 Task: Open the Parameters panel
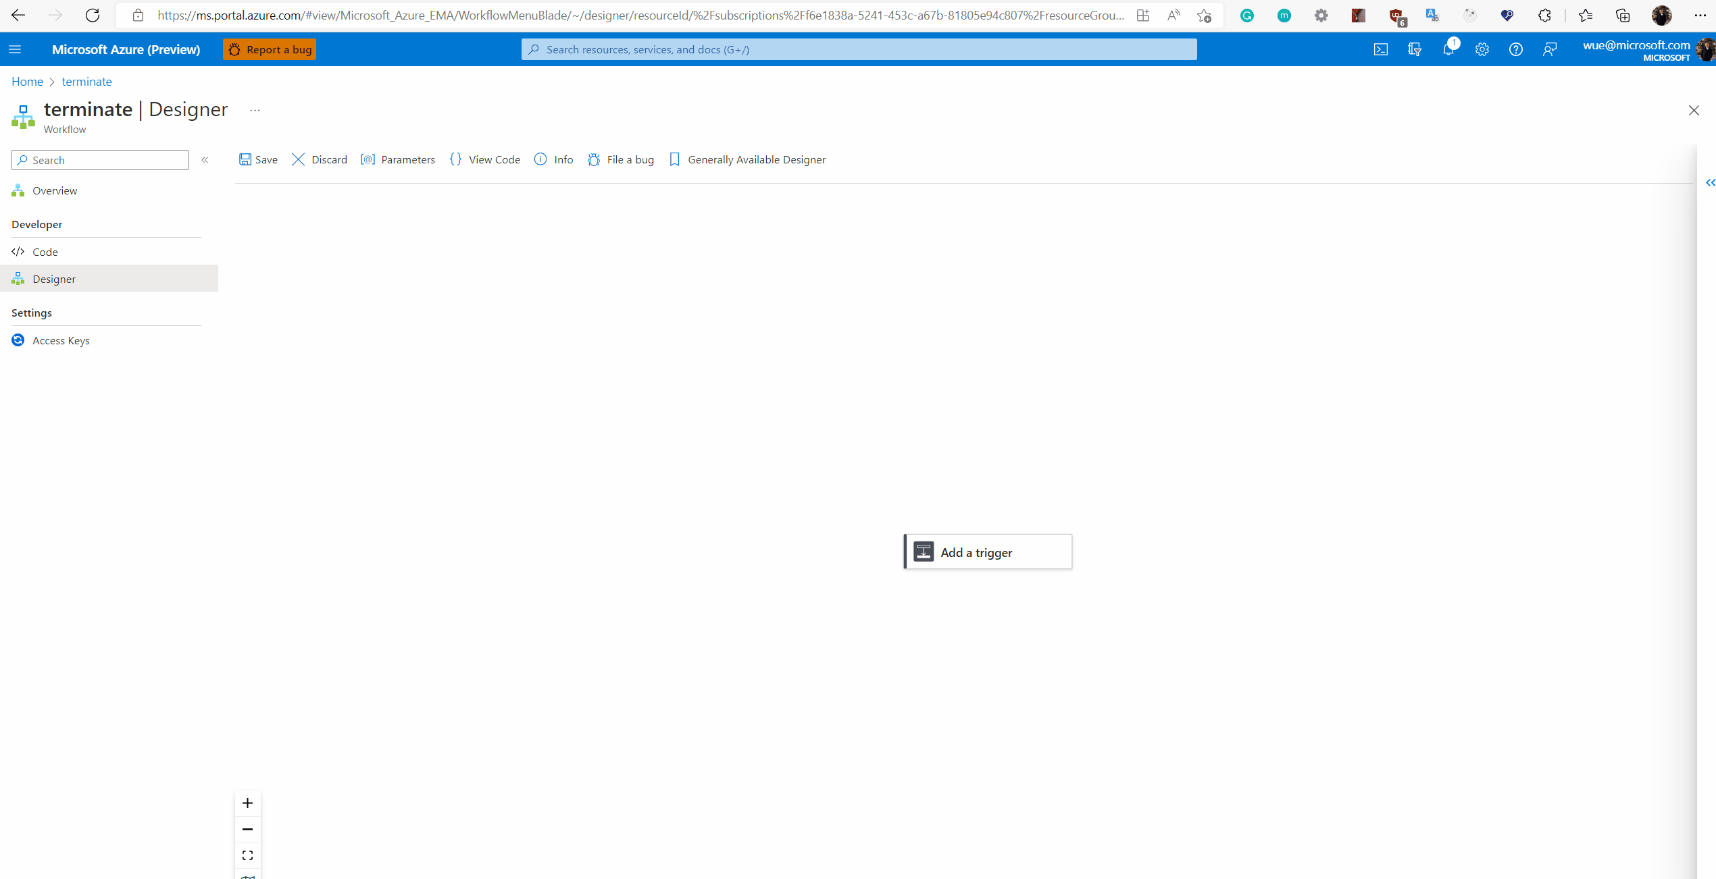(398, 159)
